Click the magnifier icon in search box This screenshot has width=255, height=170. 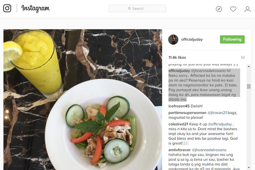tap(129, 8)
